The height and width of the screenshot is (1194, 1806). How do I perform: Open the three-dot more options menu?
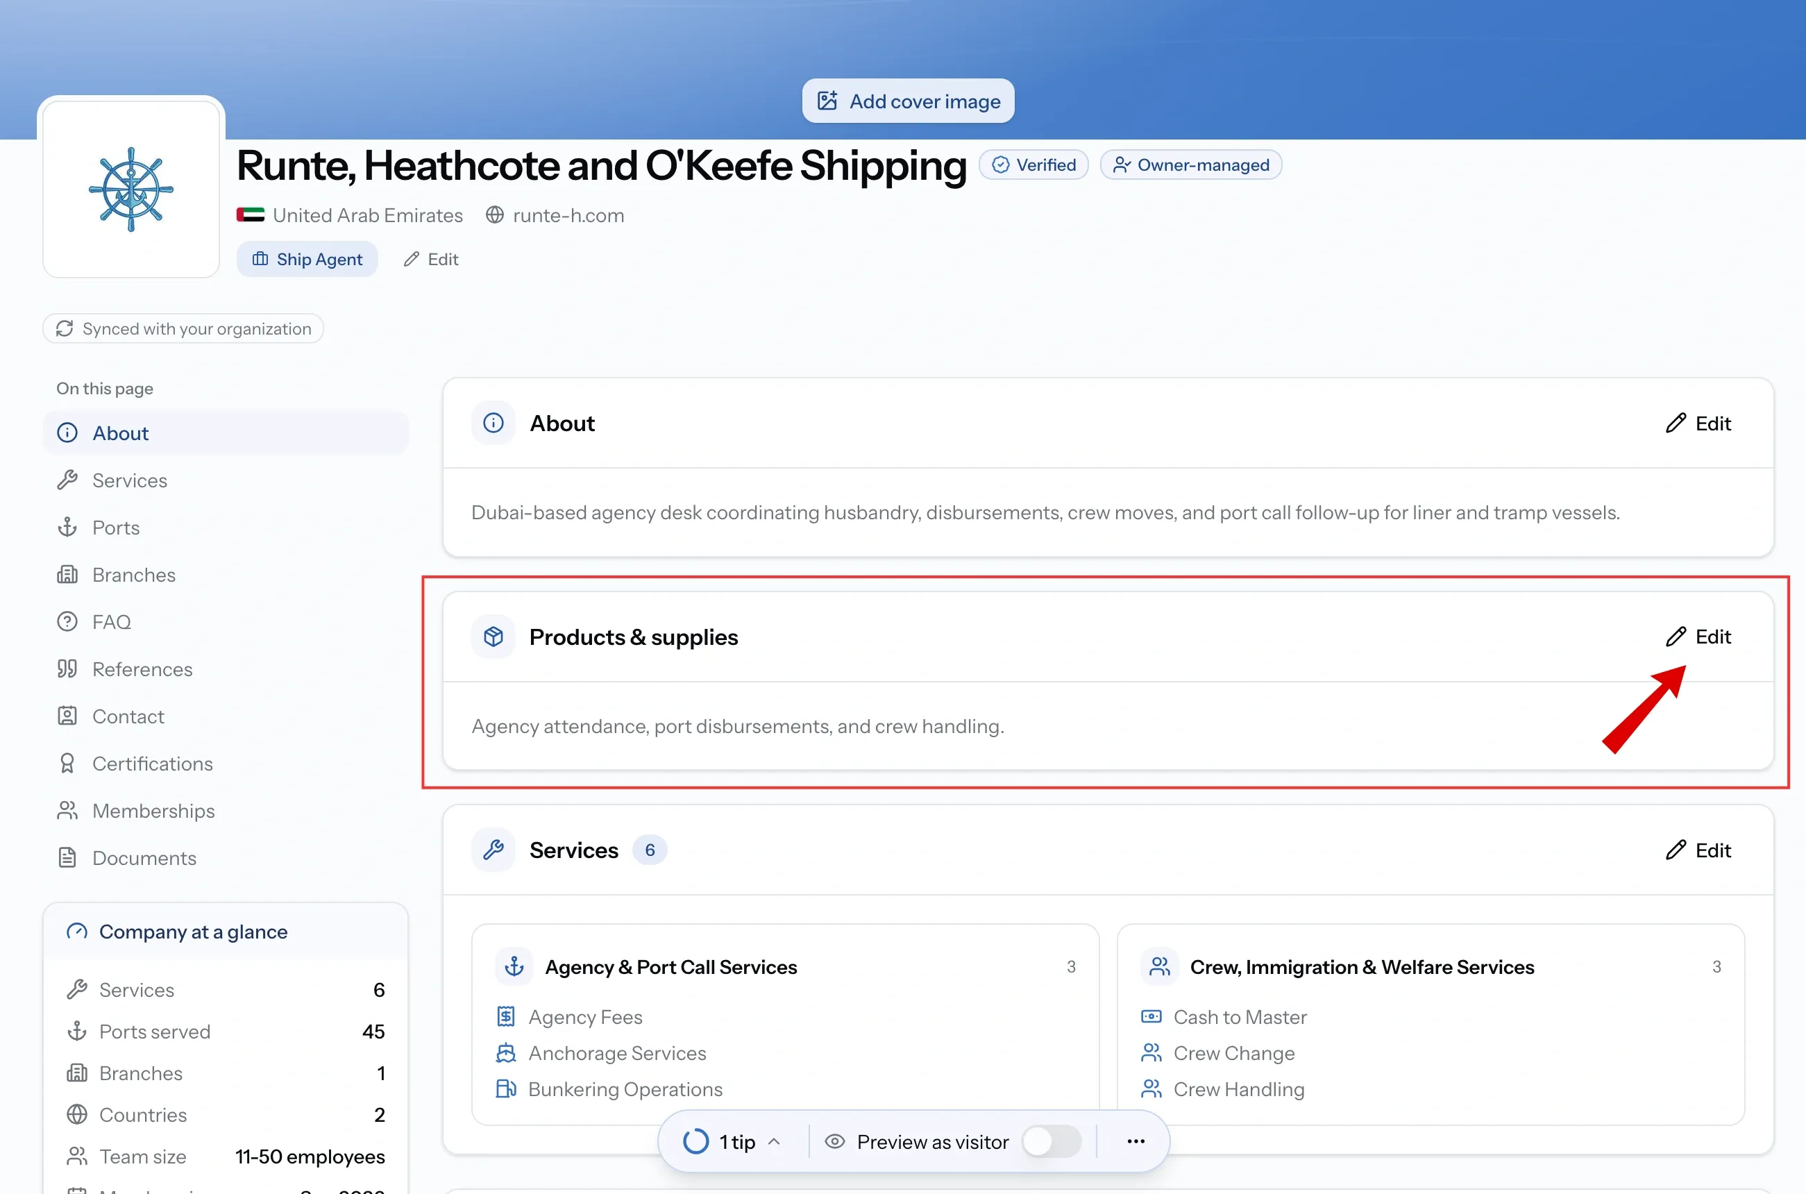pyautogui.click(x=1136, y=1141)
